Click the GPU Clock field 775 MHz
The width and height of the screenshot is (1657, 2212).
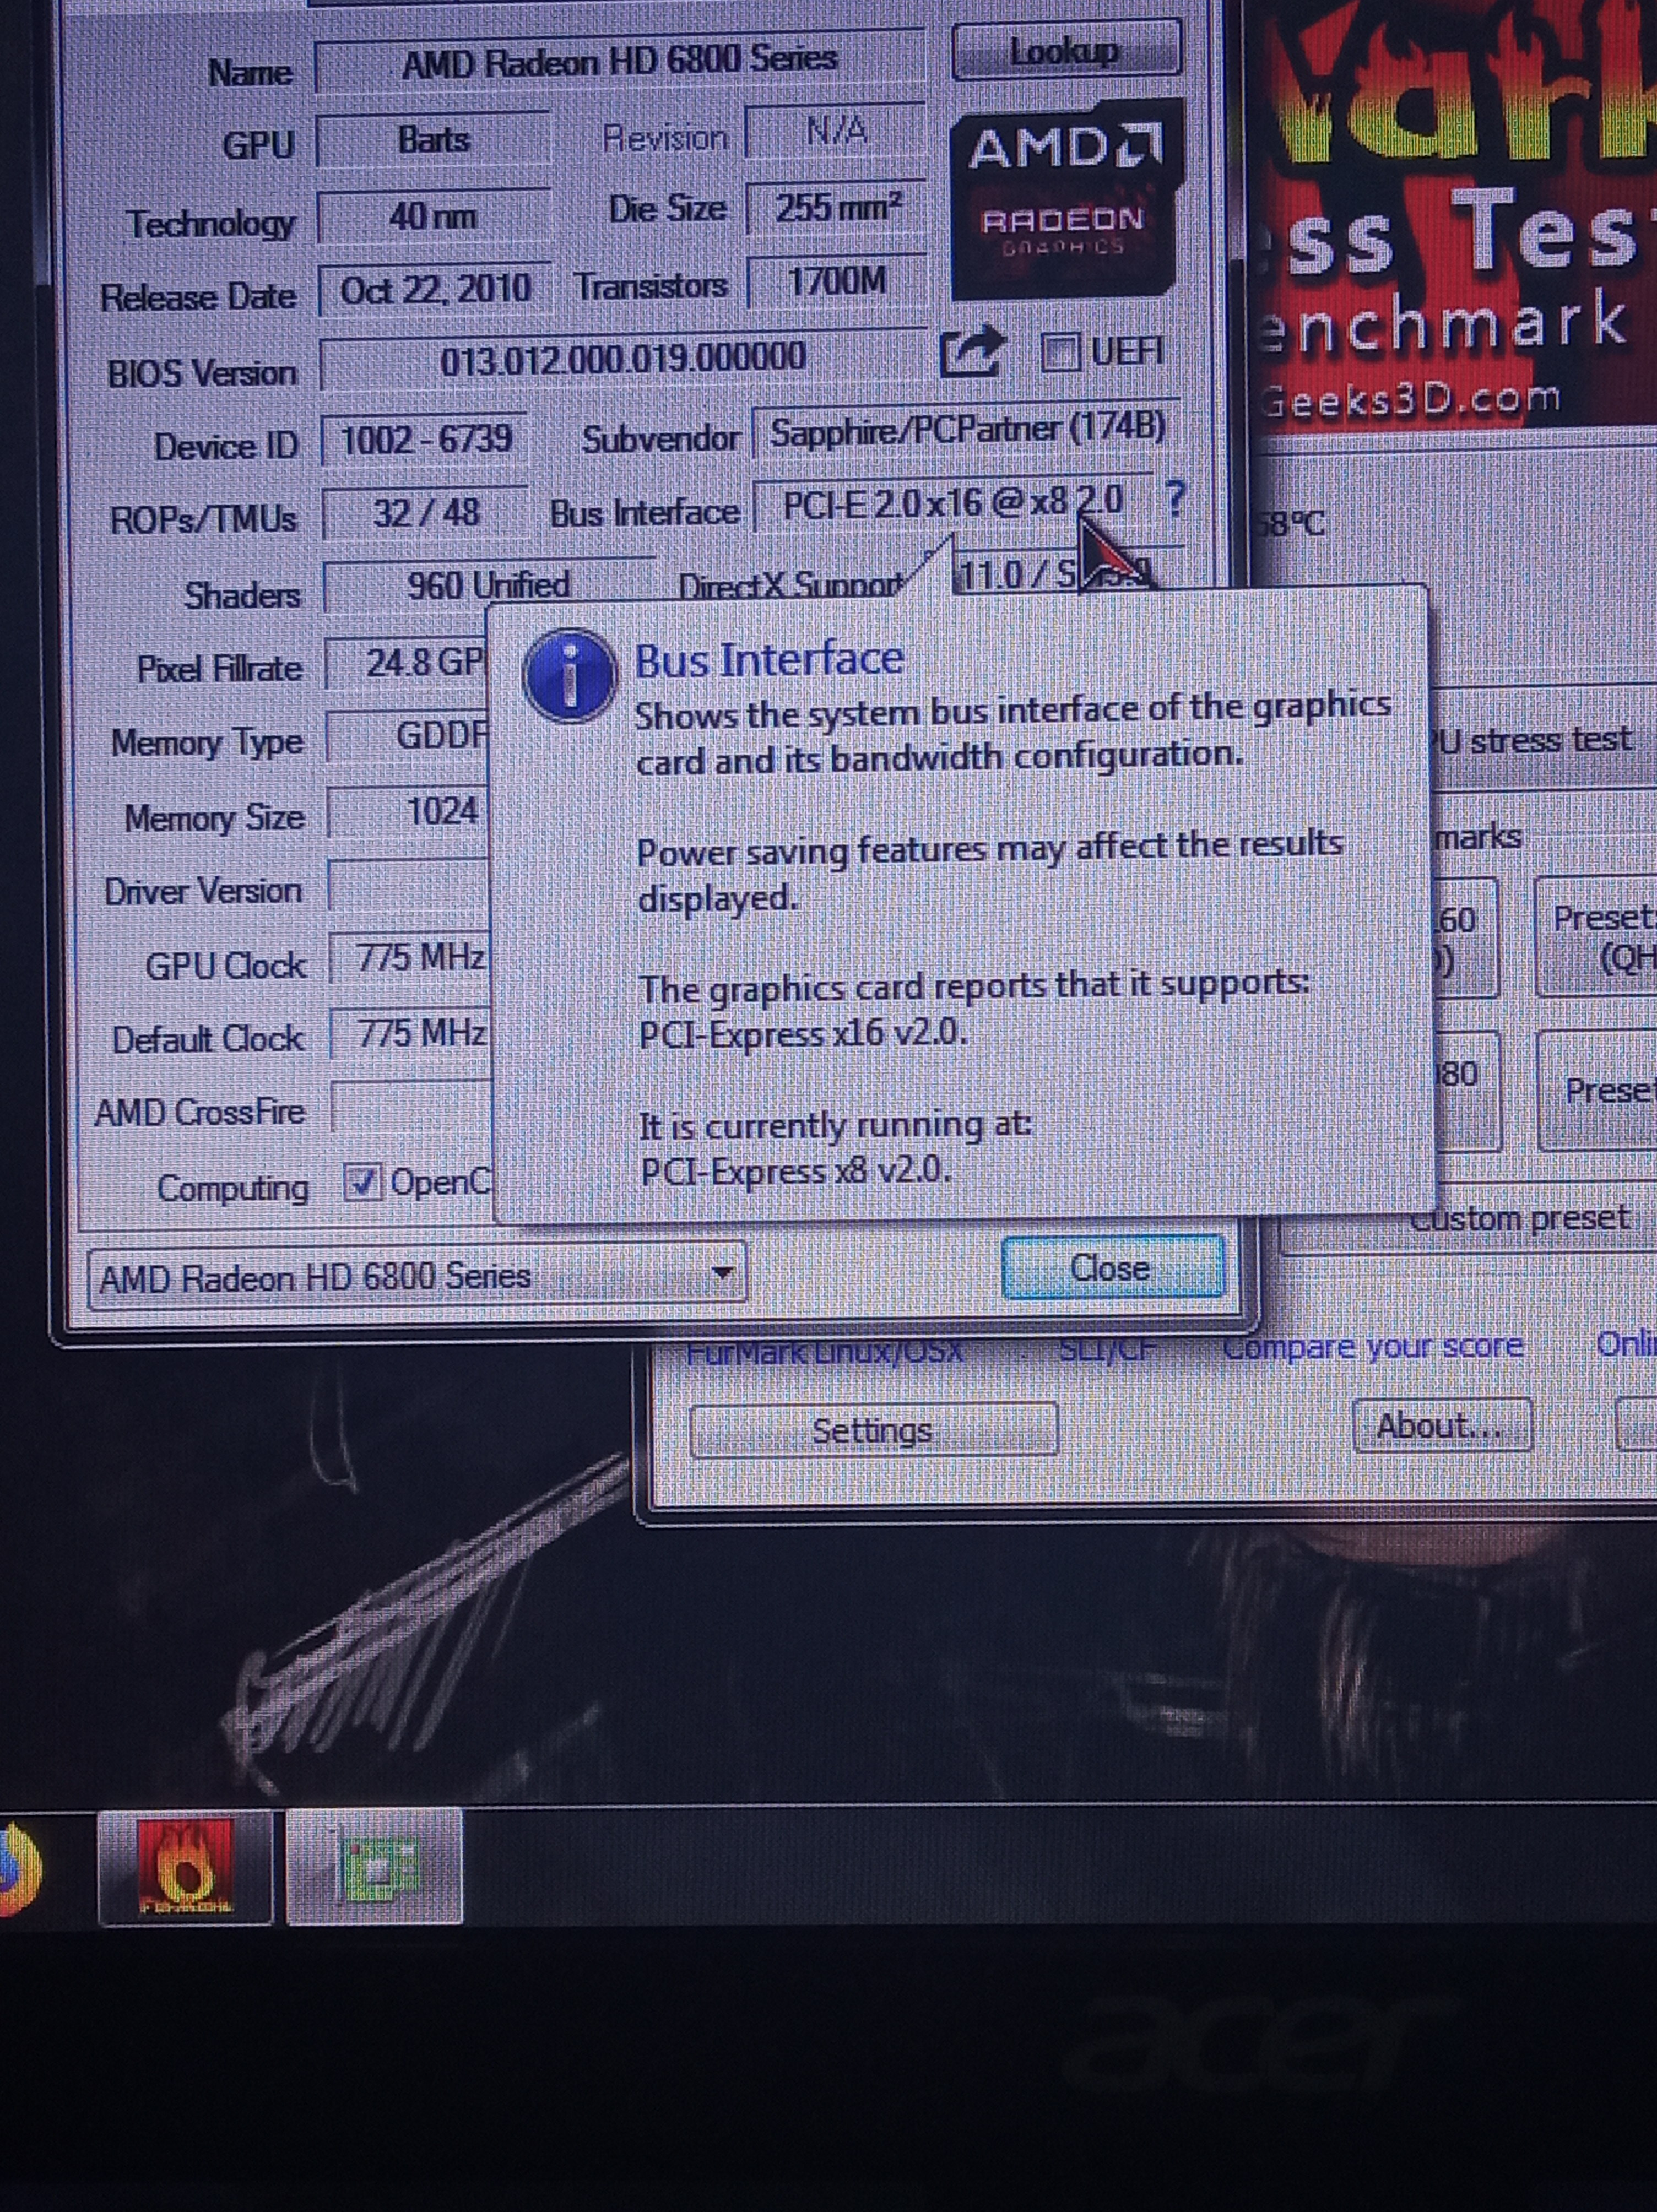410,958
